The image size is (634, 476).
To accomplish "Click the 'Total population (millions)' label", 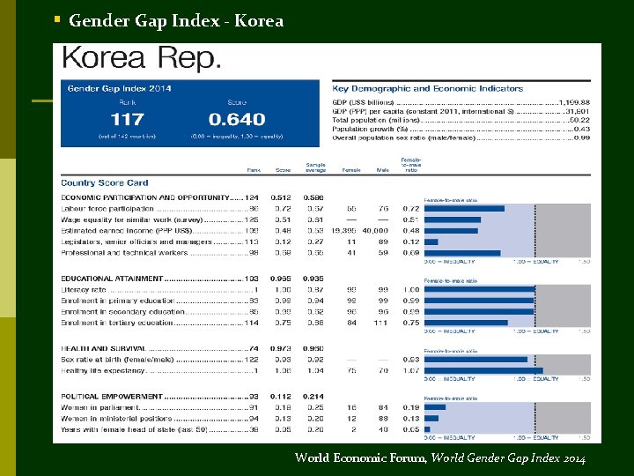I will pyautogui.click(x=377, y=120).
